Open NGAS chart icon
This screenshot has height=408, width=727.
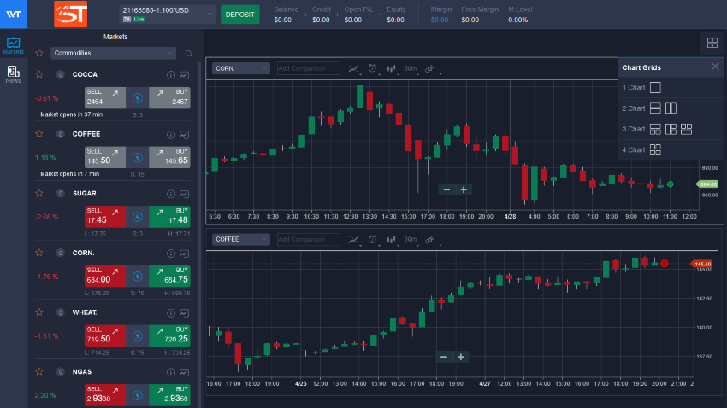point(184,372)
